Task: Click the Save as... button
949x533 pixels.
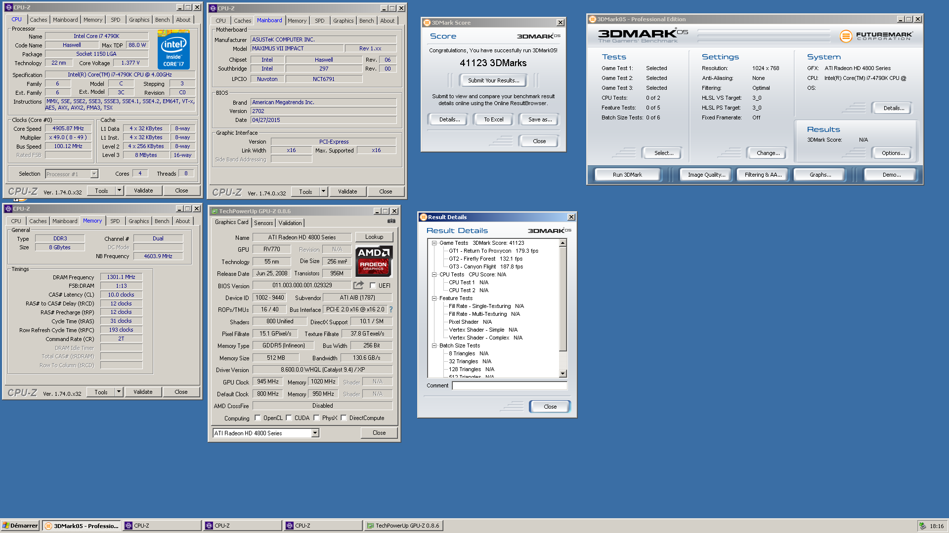Action: 540,119
